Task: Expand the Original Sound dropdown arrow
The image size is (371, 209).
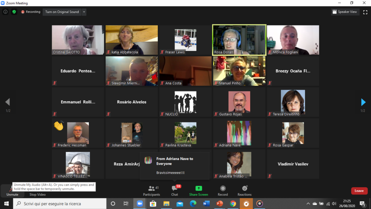Action: (84, 12)
